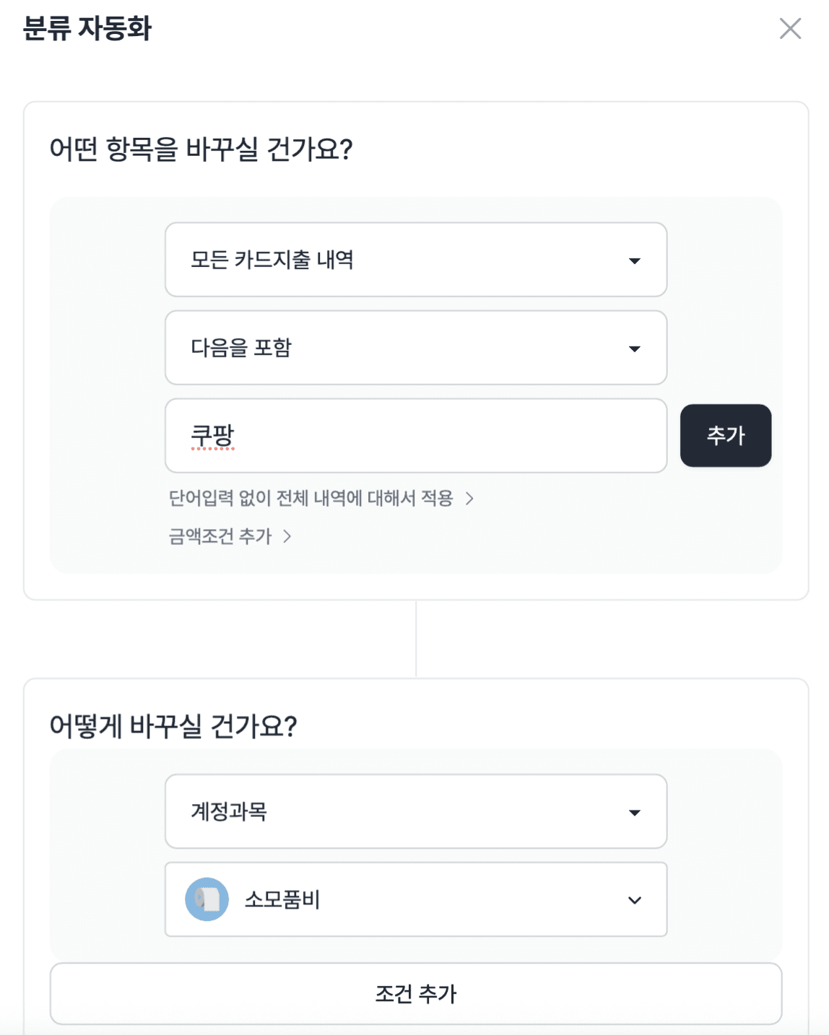
Task: Close the 분류 자동화 dialog
Action: [x=790, y=29]
